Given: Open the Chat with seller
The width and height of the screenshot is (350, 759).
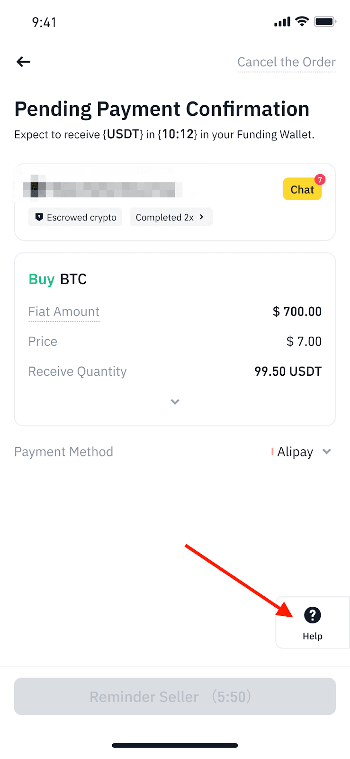Looking at the screenshot, I should [302, 190].
